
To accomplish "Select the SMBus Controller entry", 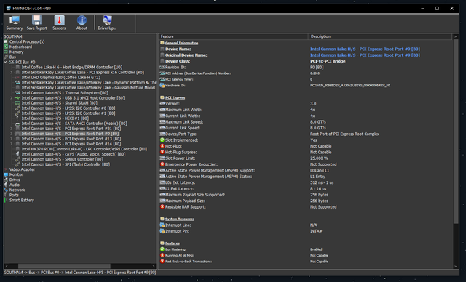I will pos(62,159).
